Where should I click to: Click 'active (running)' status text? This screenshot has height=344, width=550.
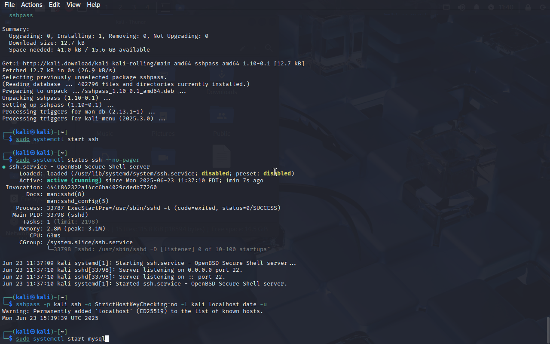tap(74, 181)
